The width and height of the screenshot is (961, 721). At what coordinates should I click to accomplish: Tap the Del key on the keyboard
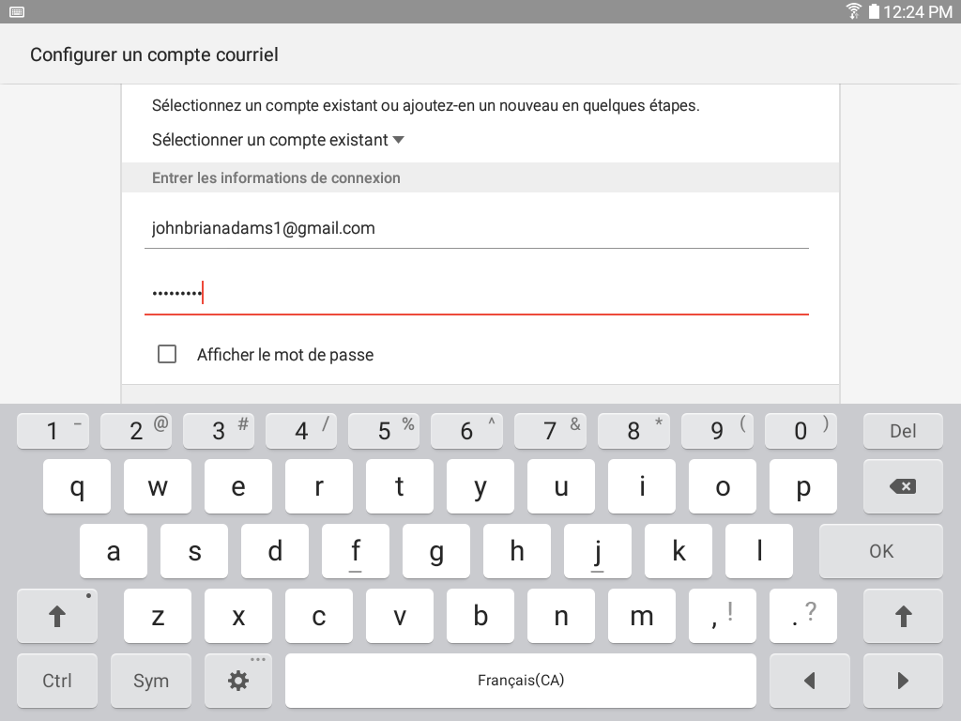(x=903, y=431)
